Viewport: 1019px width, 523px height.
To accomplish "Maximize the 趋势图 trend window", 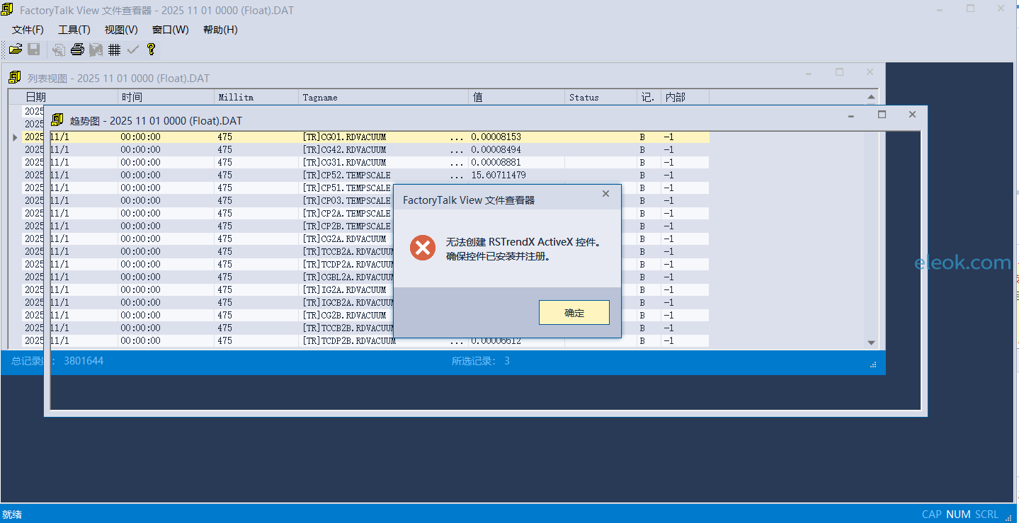I will point(882,115).
